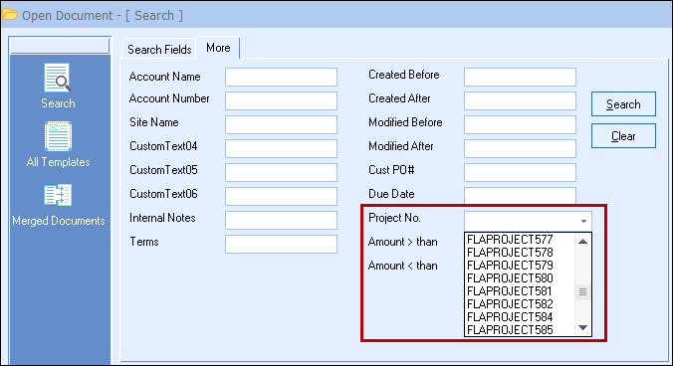Click the Cust PO# input field
The height and width of the screenshot is (366, 673).
pos(520,172)
